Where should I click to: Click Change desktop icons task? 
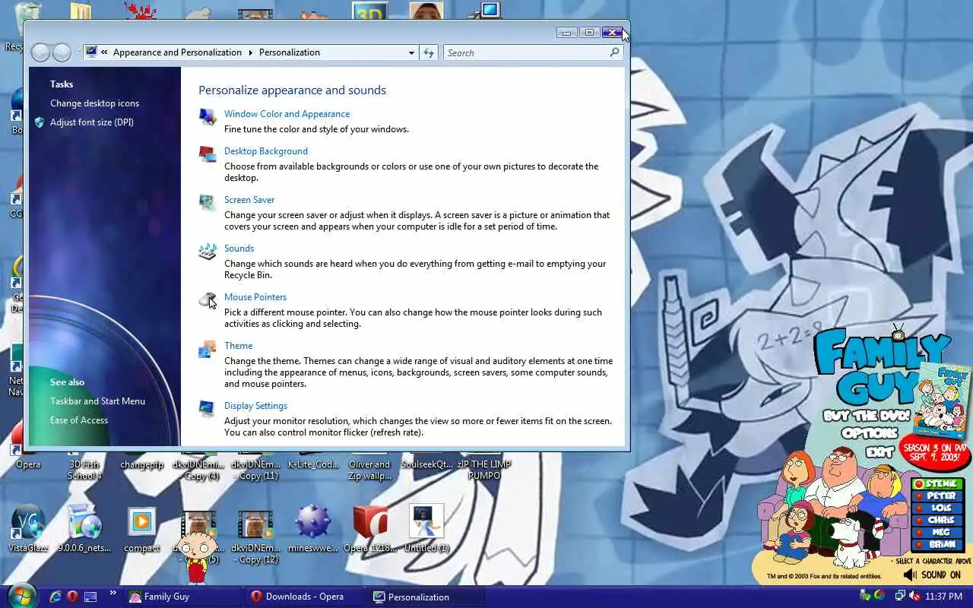pyautogui.click(x=94, y=103)
